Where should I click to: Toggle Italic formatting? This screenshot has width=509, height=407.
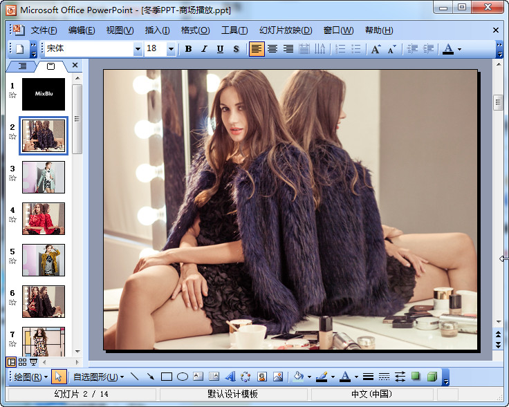(204, 49)
